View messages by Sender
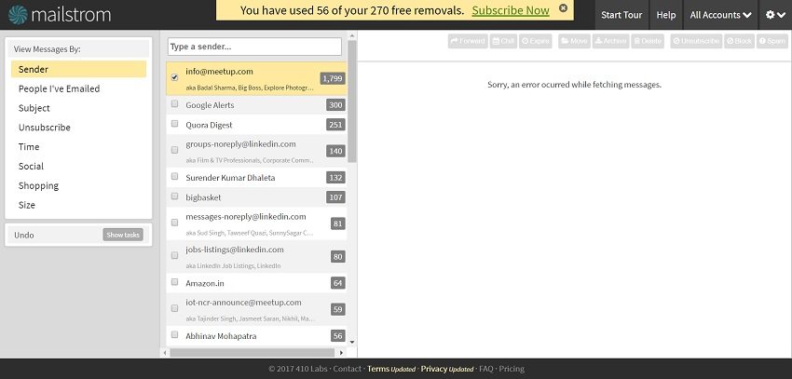Viewport: 792px width, 379px height. click(x=79, y=69)
